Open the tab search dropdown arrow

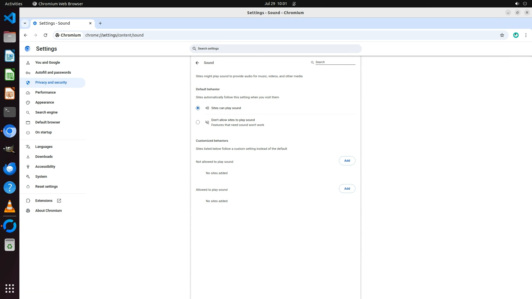tap(25, 23)
